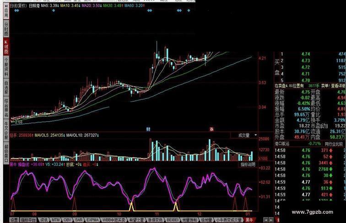Click the MA20: 3.50 moving average label
The image size is (346, 223).
coord(92,6)
